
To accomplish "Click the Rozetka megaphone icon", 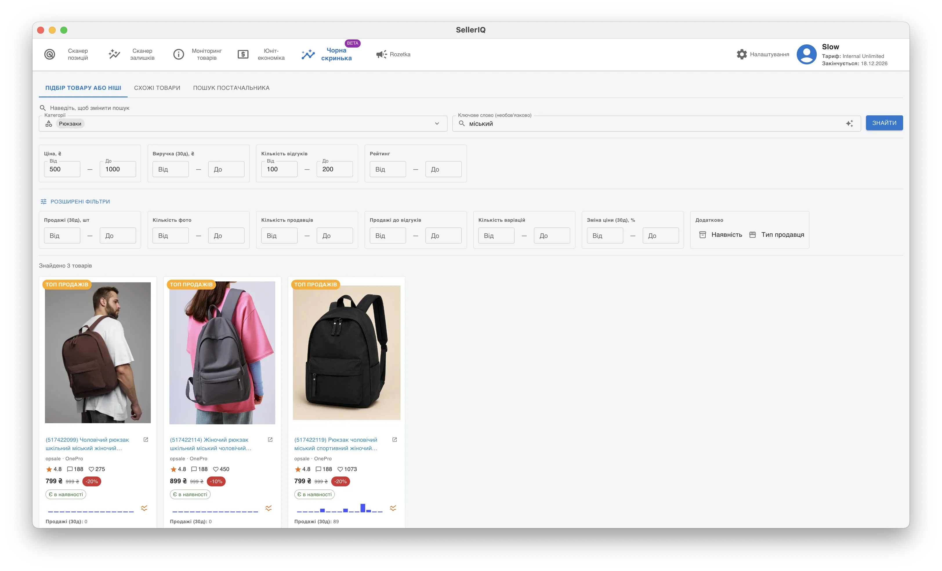I will [x=381, y=54].
